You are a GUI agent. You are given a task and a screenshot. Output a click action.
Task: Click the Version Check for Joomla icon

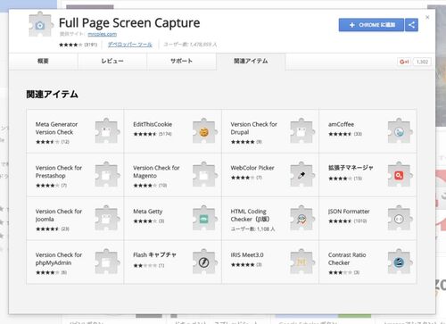(x=107, y=218)
